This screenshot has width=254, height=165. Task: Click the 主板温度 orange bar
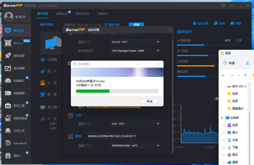tap(196, 66)
